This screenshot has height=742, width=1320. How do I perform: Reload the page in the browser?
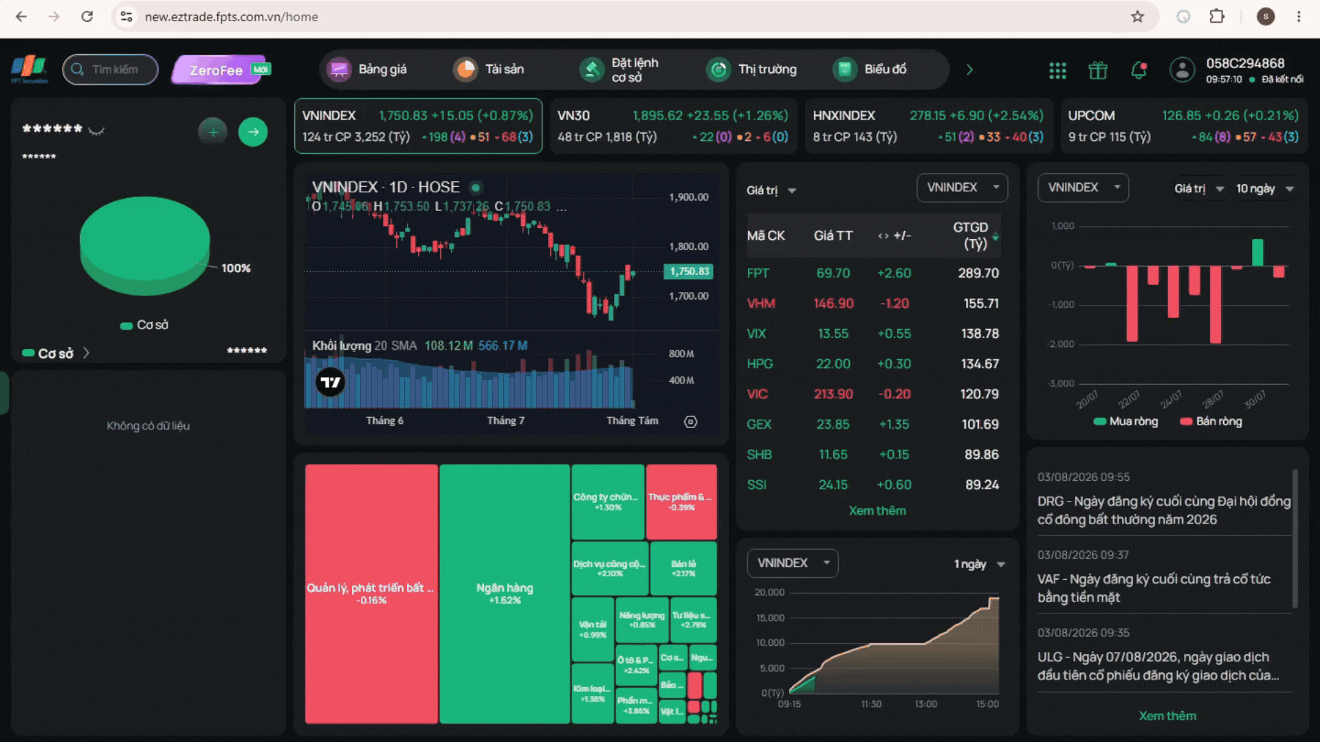click(87, 16)
